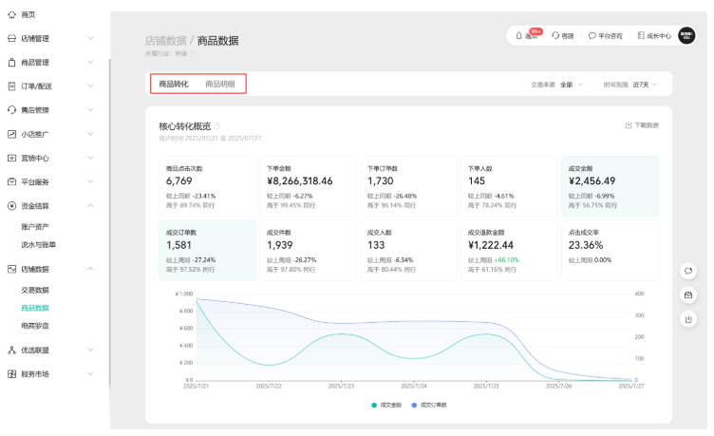The image size is (714, 436).
Task: Open 平台咨询 chat bubble icon
Action: pos(592,35)
